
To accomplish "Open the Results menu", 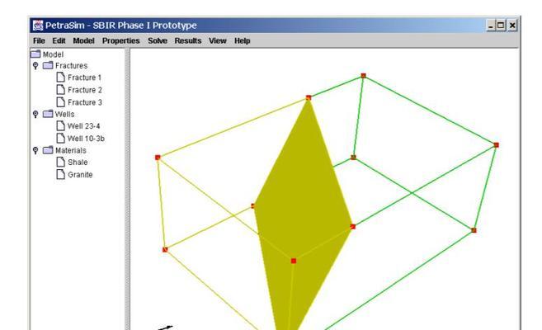I will [188, 40].
